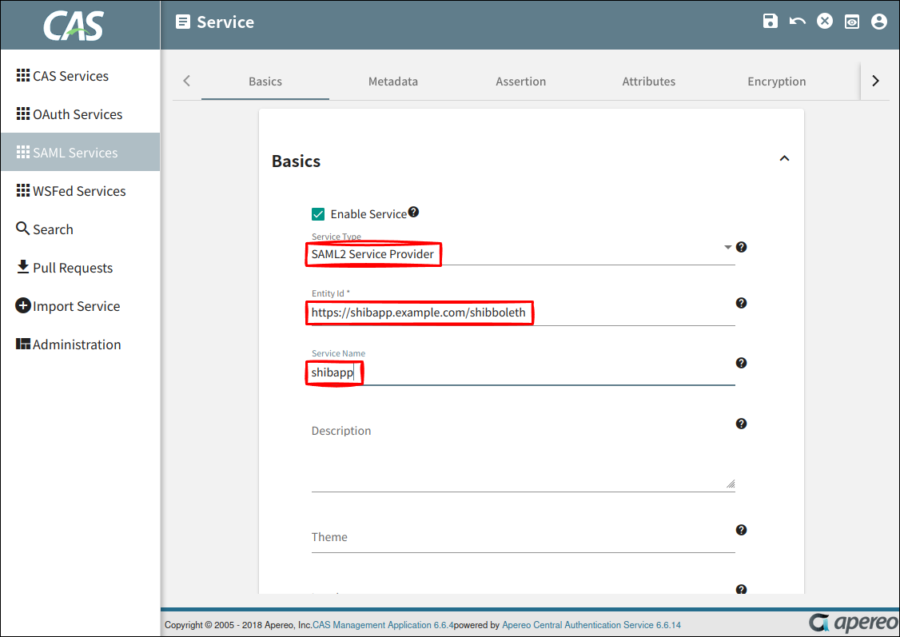Open Apereo Central Authentication Service link
Image resolution: width=900 pixels, height=637 pixels.
[591, 625]
